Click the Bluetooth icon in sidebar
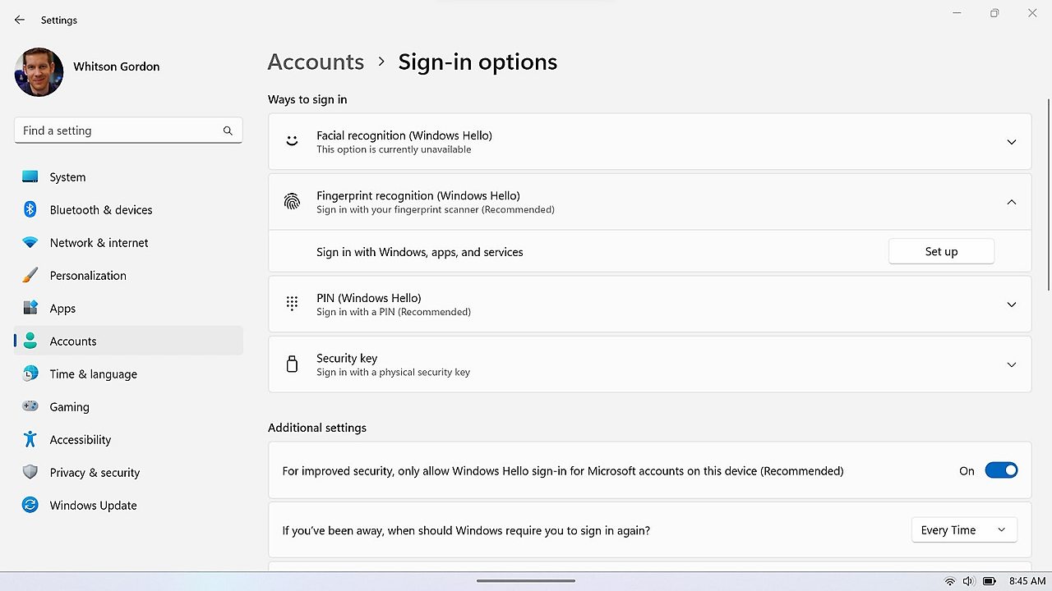 (x=30, y=209)
